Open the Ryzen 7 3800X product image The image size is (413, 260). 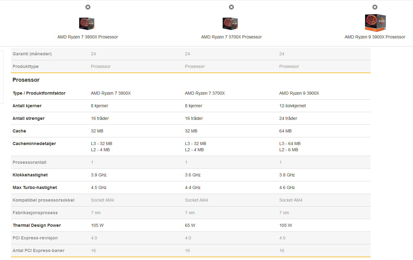(87, 24)
